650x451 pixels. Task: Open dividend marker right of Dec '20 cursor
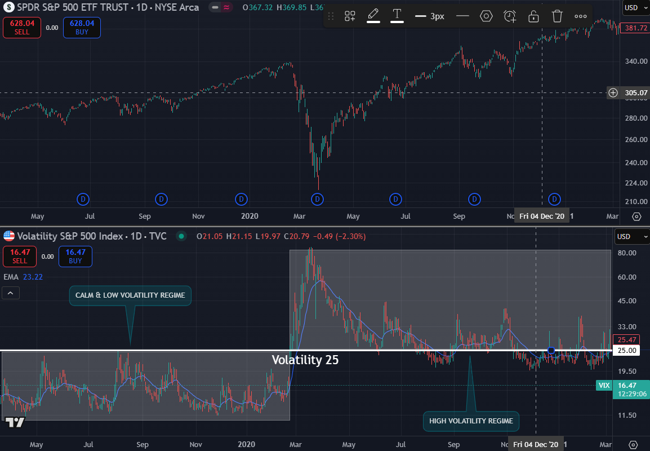[x=554, y=200]
